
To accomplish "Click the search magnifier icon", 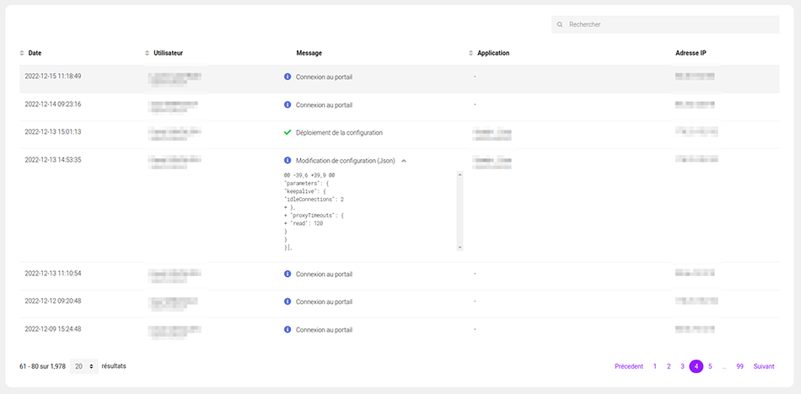I will (x=560, y=24).
